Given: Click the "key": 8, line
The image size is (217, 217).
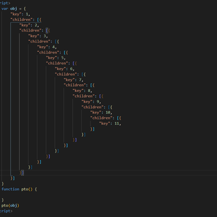Looking at the screenshot, I should click(x=83, y=90).
